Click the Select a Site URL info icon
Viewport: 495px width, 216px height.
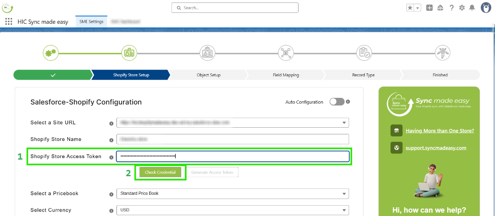pos(111,123)
